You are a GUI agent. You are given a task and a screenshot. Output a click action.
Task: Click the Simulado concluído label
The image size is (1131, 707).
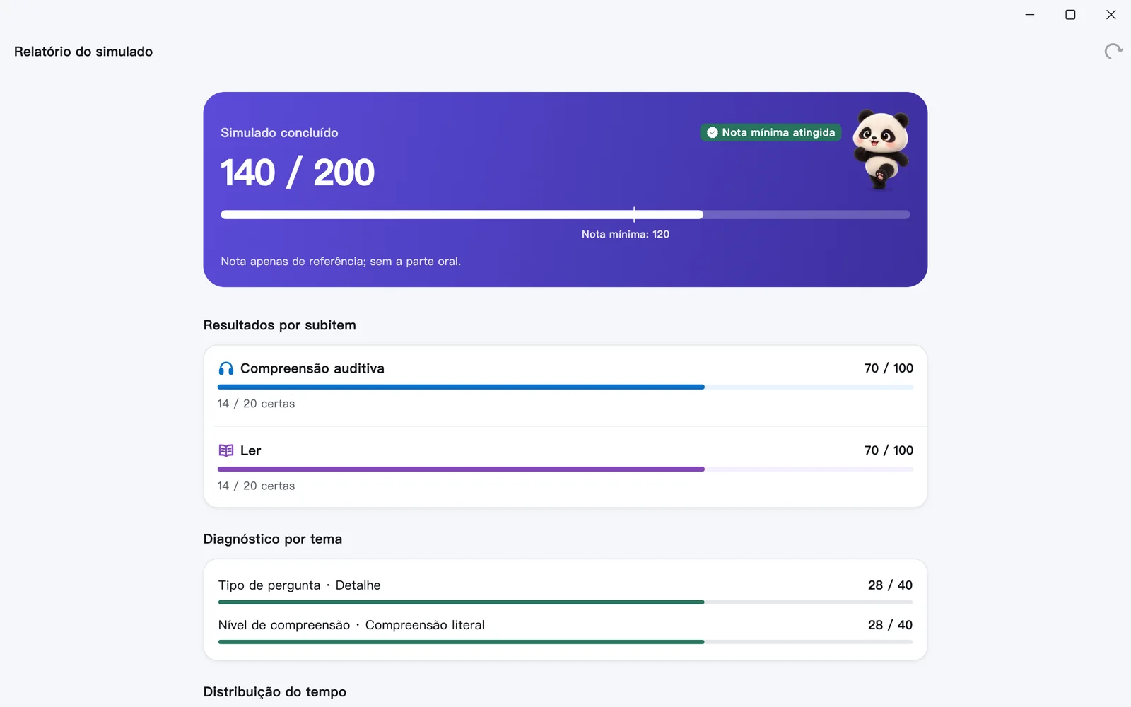(x=279, y=133)
